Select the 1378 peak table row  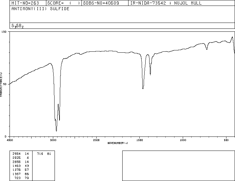coord(21,170)
